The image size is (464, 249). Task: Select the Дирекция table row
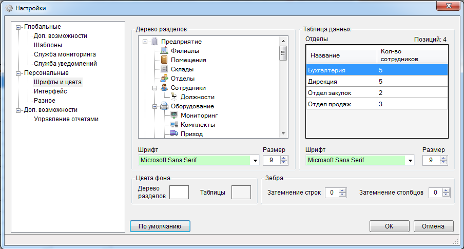tap(377, 82)
